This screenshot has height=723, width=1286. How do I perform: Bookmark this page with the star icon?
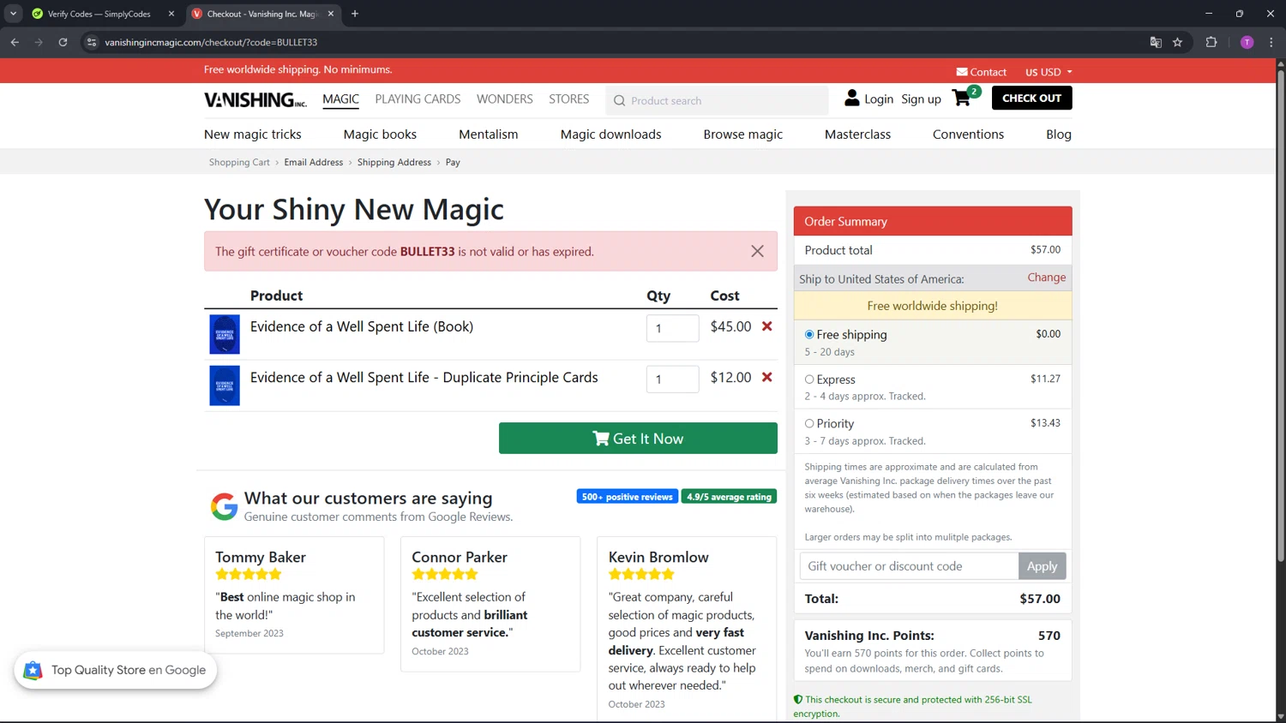(1178, 42)
